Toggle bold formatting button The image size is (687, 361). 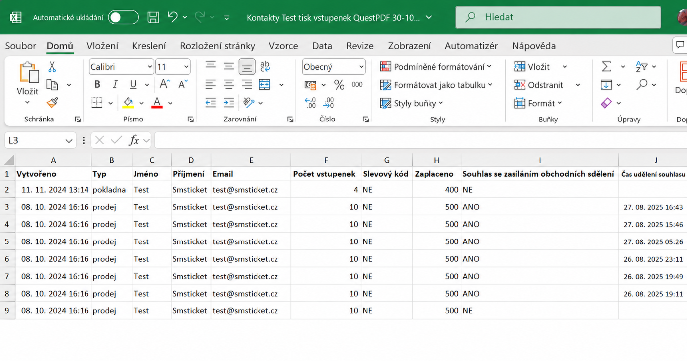(97, 85)
